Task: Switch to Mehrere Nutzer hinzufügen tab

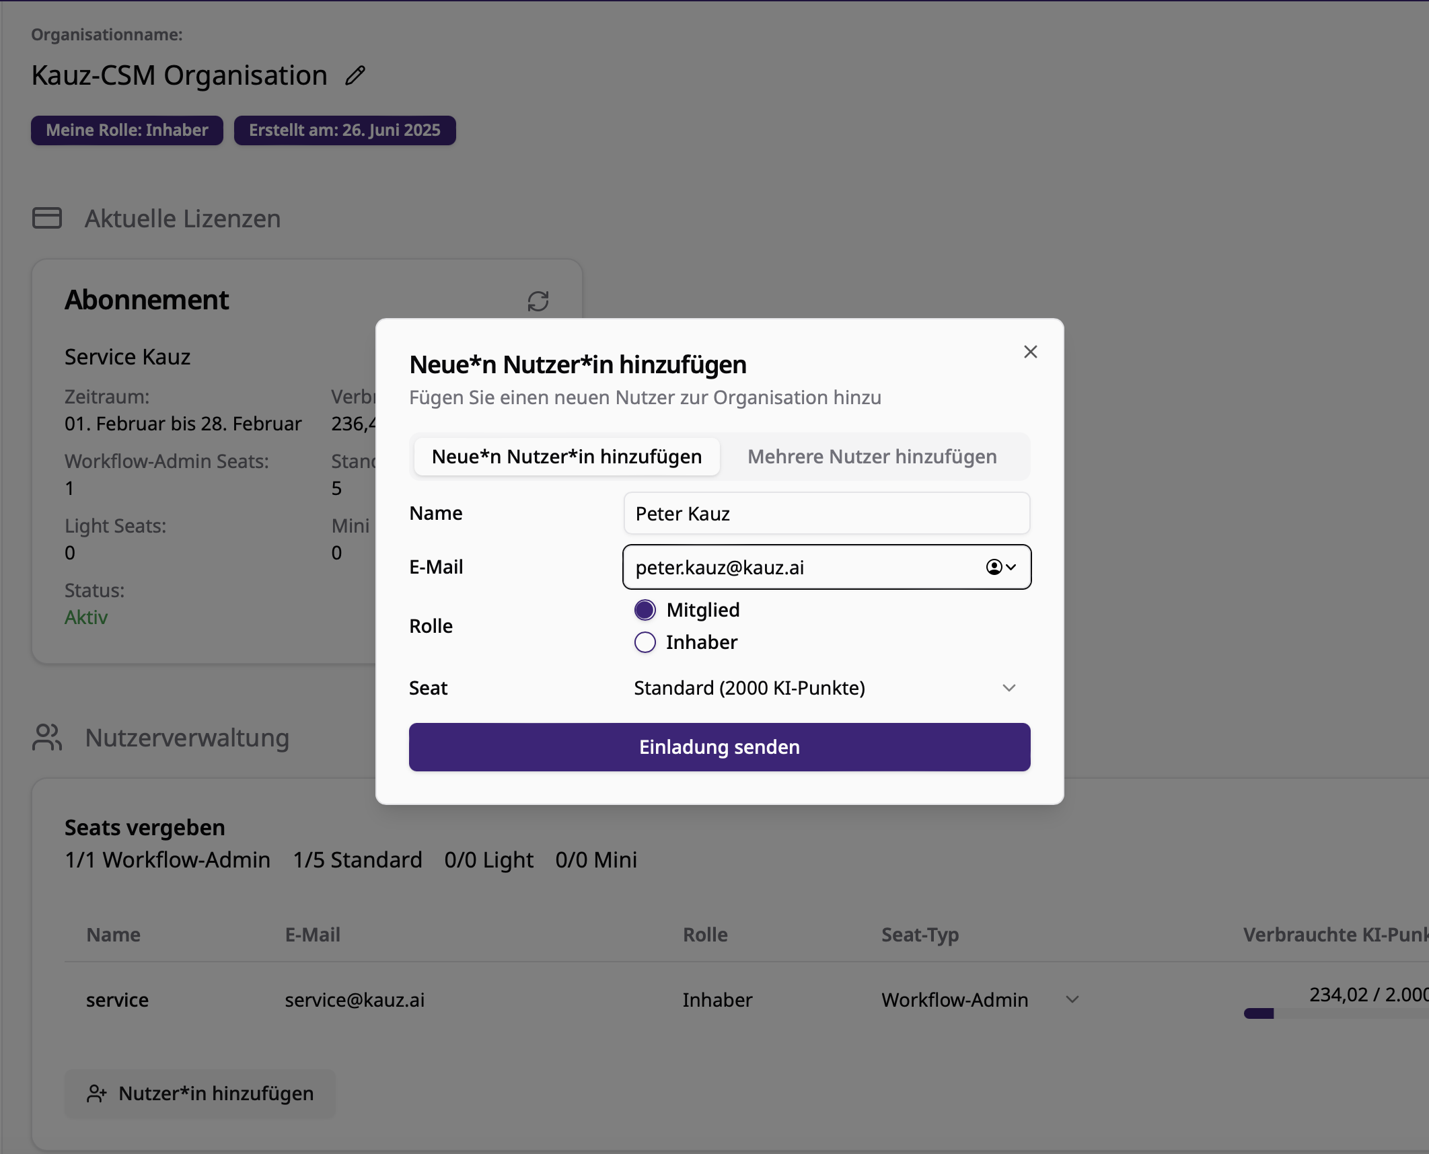Action: (x=872, y=457)
